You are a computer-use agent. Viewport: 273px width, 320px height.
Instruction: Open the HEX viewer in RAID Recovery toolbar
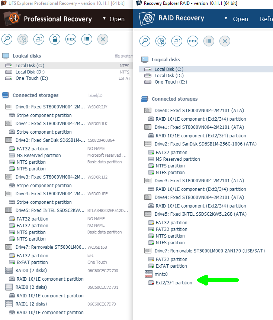coord(193,41)
